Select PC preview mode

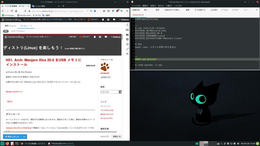pos(6,31)
